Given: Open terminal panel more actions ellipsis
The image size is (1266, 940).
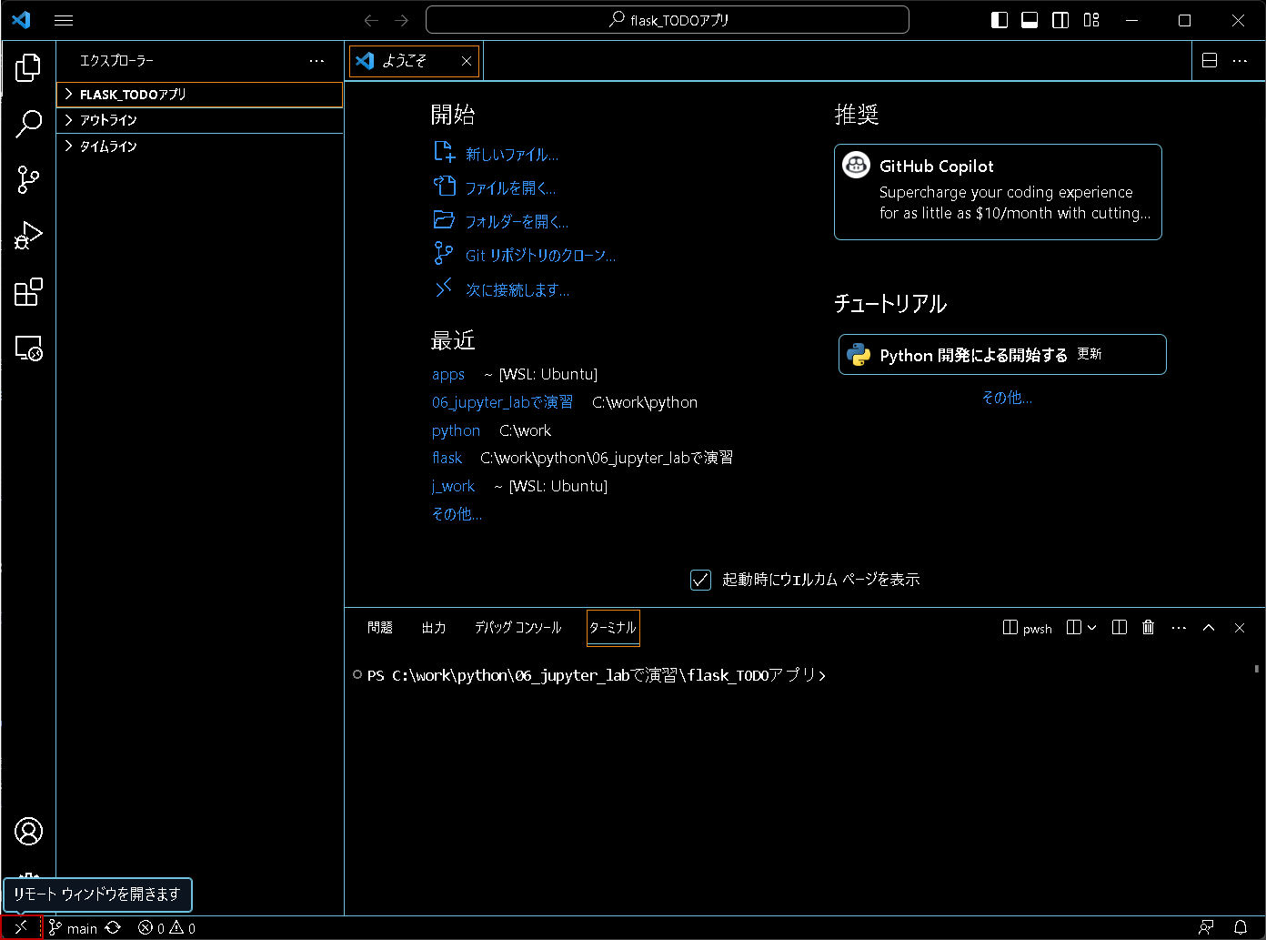Looking at the screenshot, I should point(1180,628).
